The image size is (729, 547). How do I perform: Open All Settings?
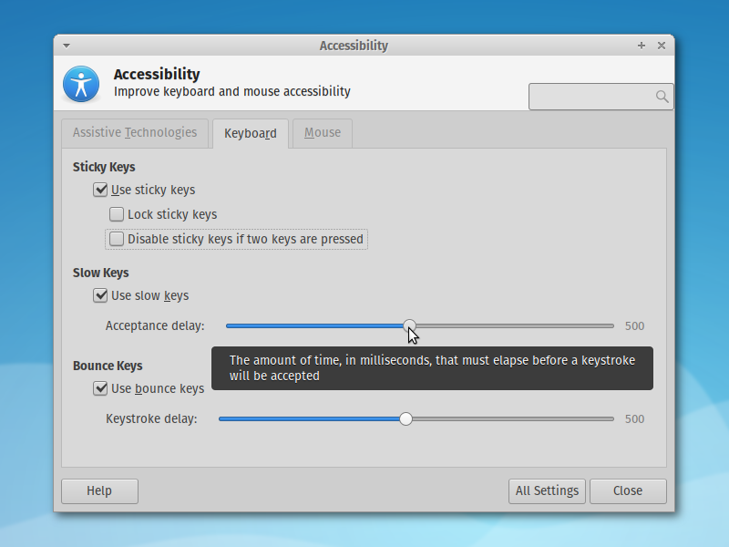(547, 490)
